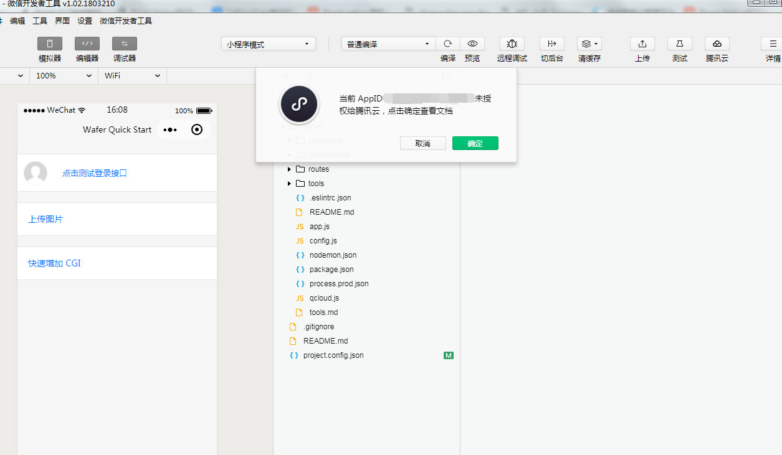Screen dimensions: 782x455
Task: Click the simulator three-dots menu icon
Action: tap(169, 129)
